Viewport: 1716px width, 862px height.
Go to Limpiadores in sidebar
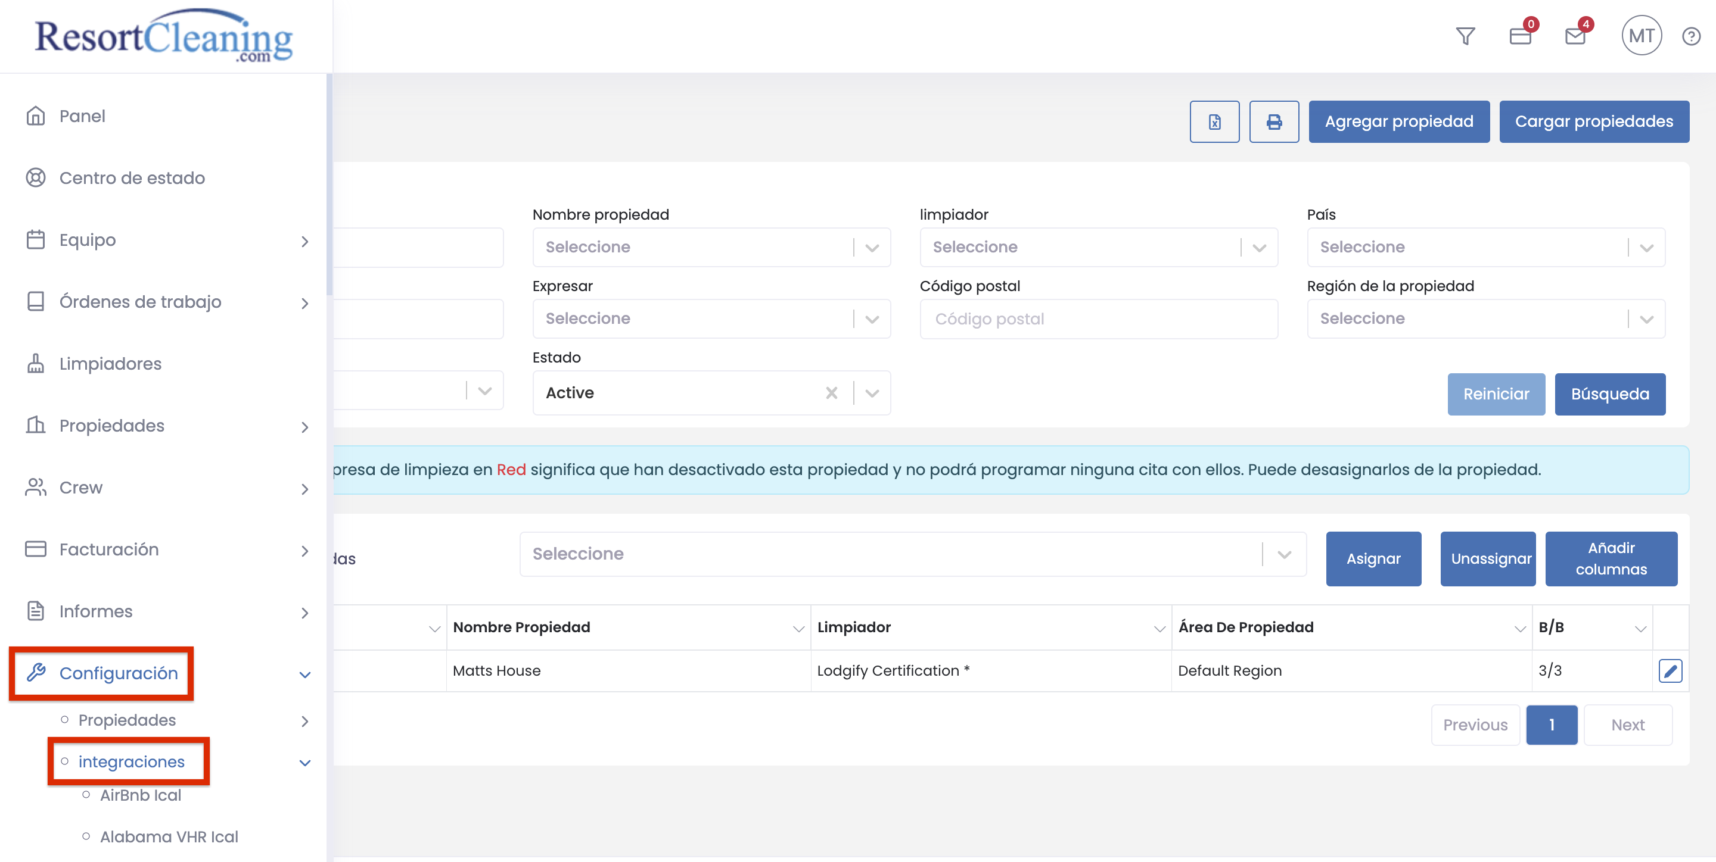pos(110,364)
